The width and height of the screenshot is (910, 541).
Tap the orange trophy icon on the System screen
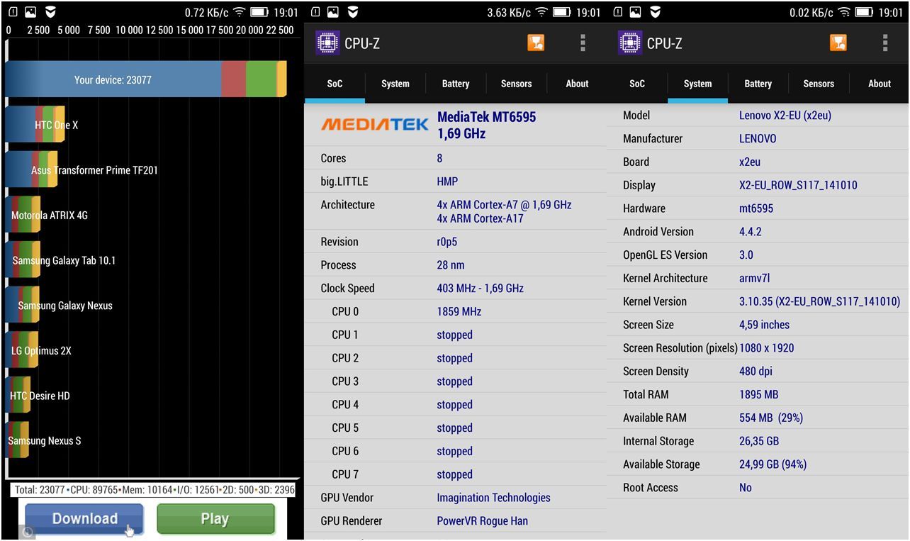tap(838, 43)
